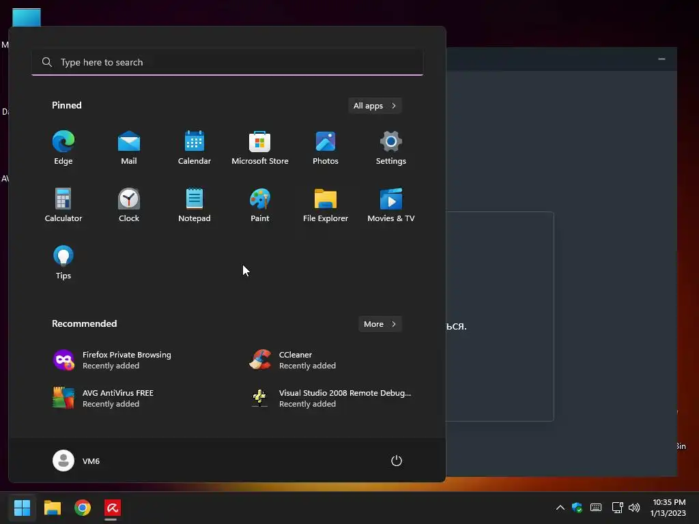Open the volume control tray icon
The height and width of the screenshot is (524, 699).
[x=634, y=508]
